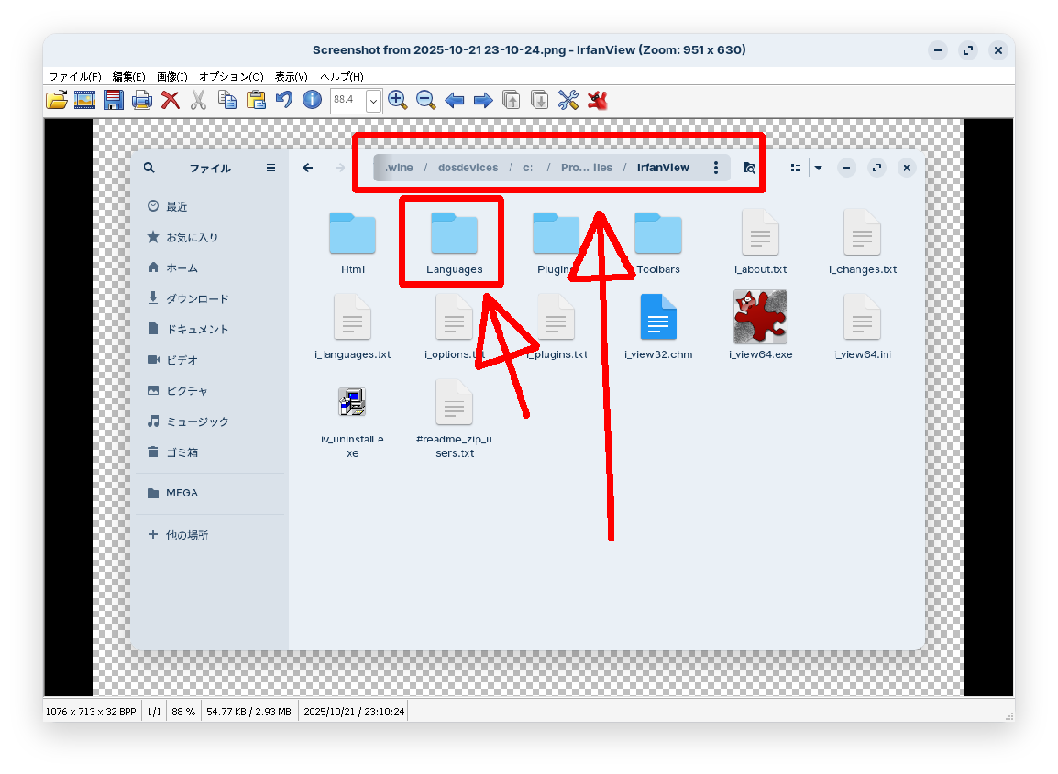This screenshot has width=1058, height=774.
Task: Click the Paste clipboard toolbar icon
Action: coord(256,100)
